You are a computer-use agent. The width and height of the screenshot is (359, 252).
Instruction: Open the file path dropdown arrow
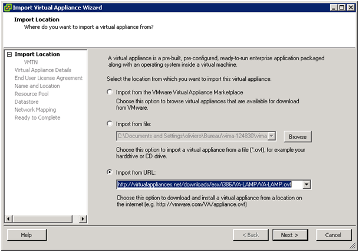tap(271, 136)
